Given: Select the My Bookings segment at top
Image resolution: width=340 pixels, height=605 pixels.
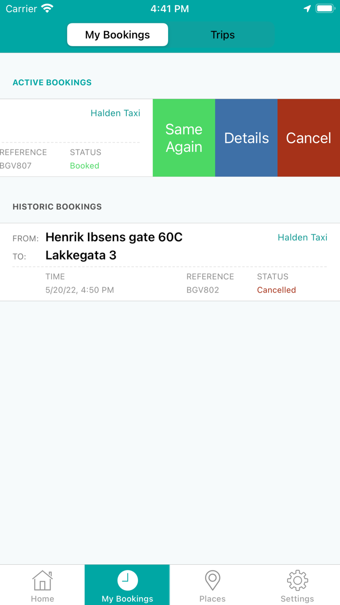Looking at the screenshot, I should click(x=118, y=35).
